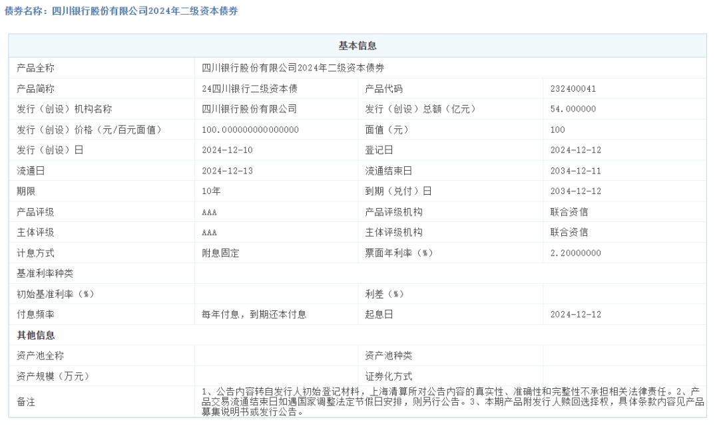Click the 票面年利率（%） label

click(399, 253)
